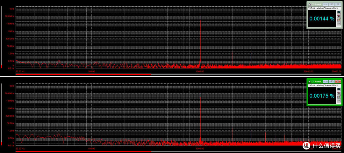Click the red progress bar under Channel A spectrum

tap(83, 74)
